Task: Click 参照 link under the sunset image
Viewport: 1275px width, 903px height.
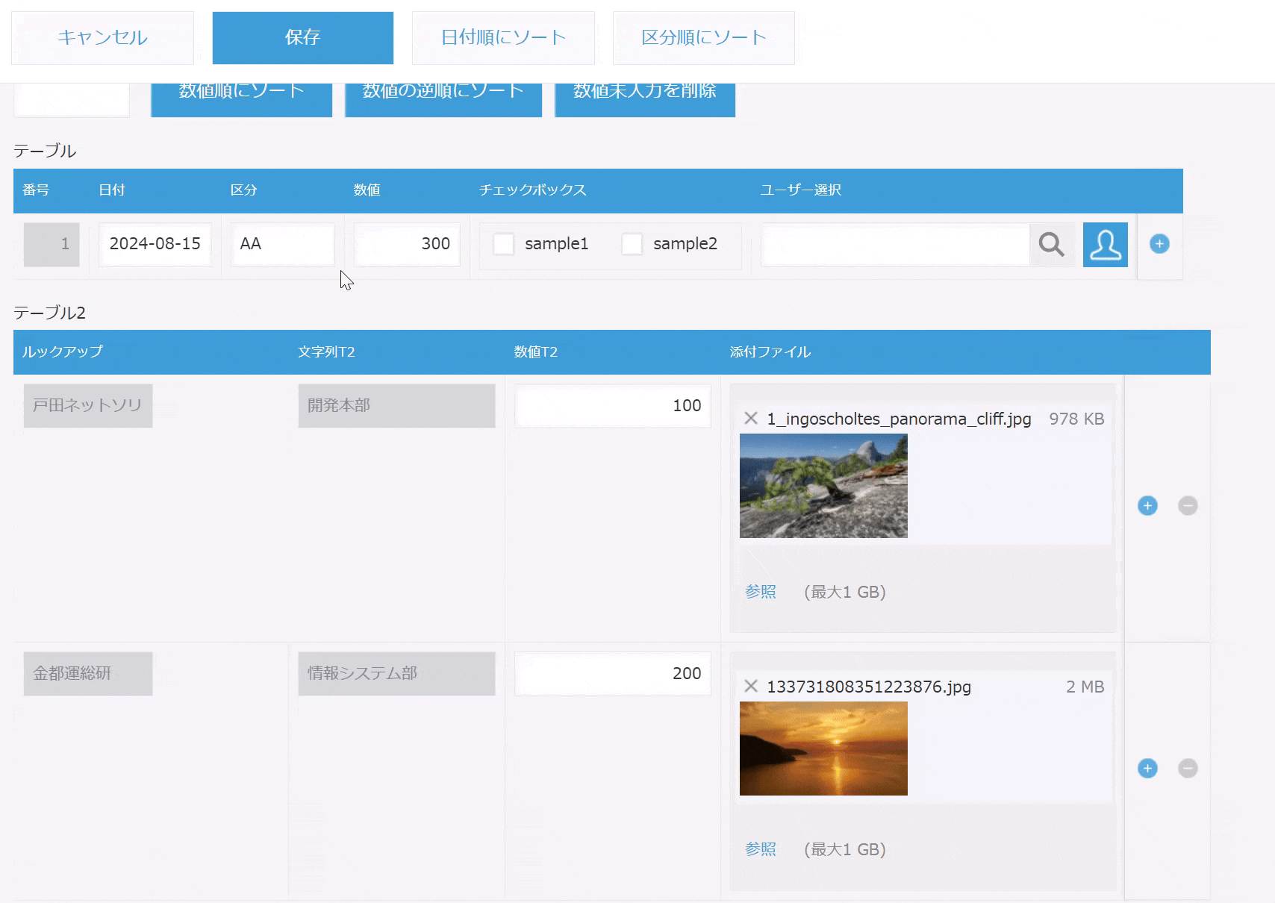Action: (x=761, y=849)
